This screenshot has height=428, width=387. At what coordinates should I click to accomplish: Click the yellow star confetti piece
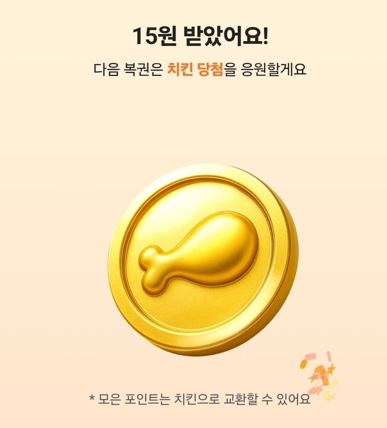tap(332, 397)
